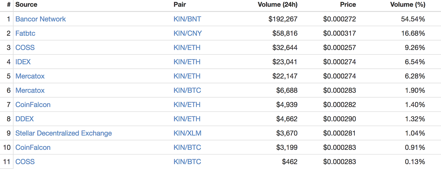Screen dimensions: 441x171
Task: Open CoinFalcon link in row 7
Action: (33, 105)
